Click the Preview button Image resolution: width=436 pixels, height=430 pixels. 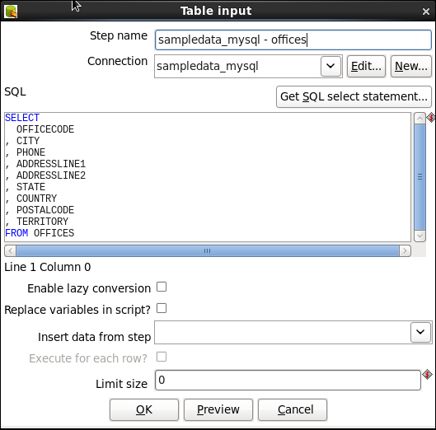click(218, 409)
